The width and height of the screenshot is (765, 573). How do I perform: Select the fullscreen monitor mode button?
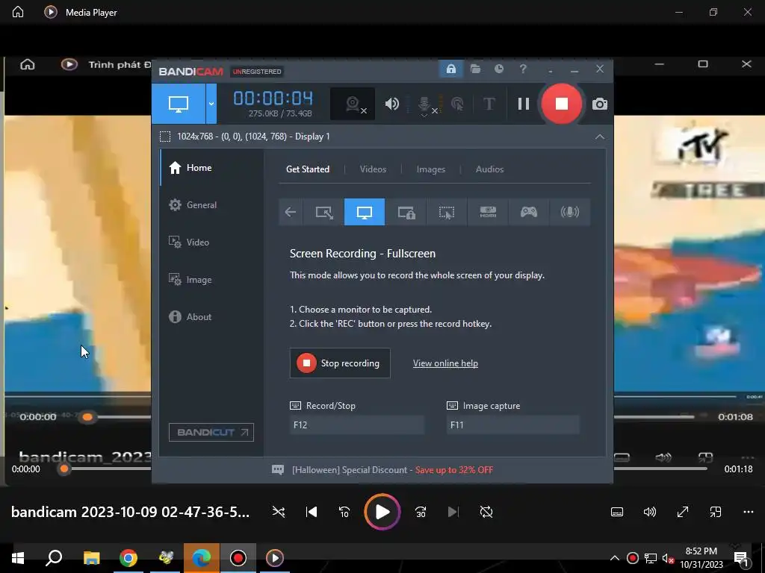tap(178, 103)
